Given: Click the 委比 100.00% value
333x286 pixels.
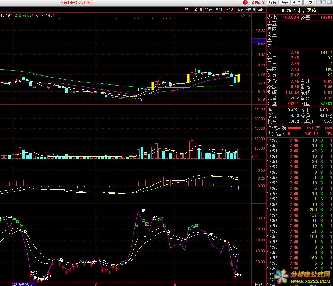Looking at the screenshot, I should [291, 18].
